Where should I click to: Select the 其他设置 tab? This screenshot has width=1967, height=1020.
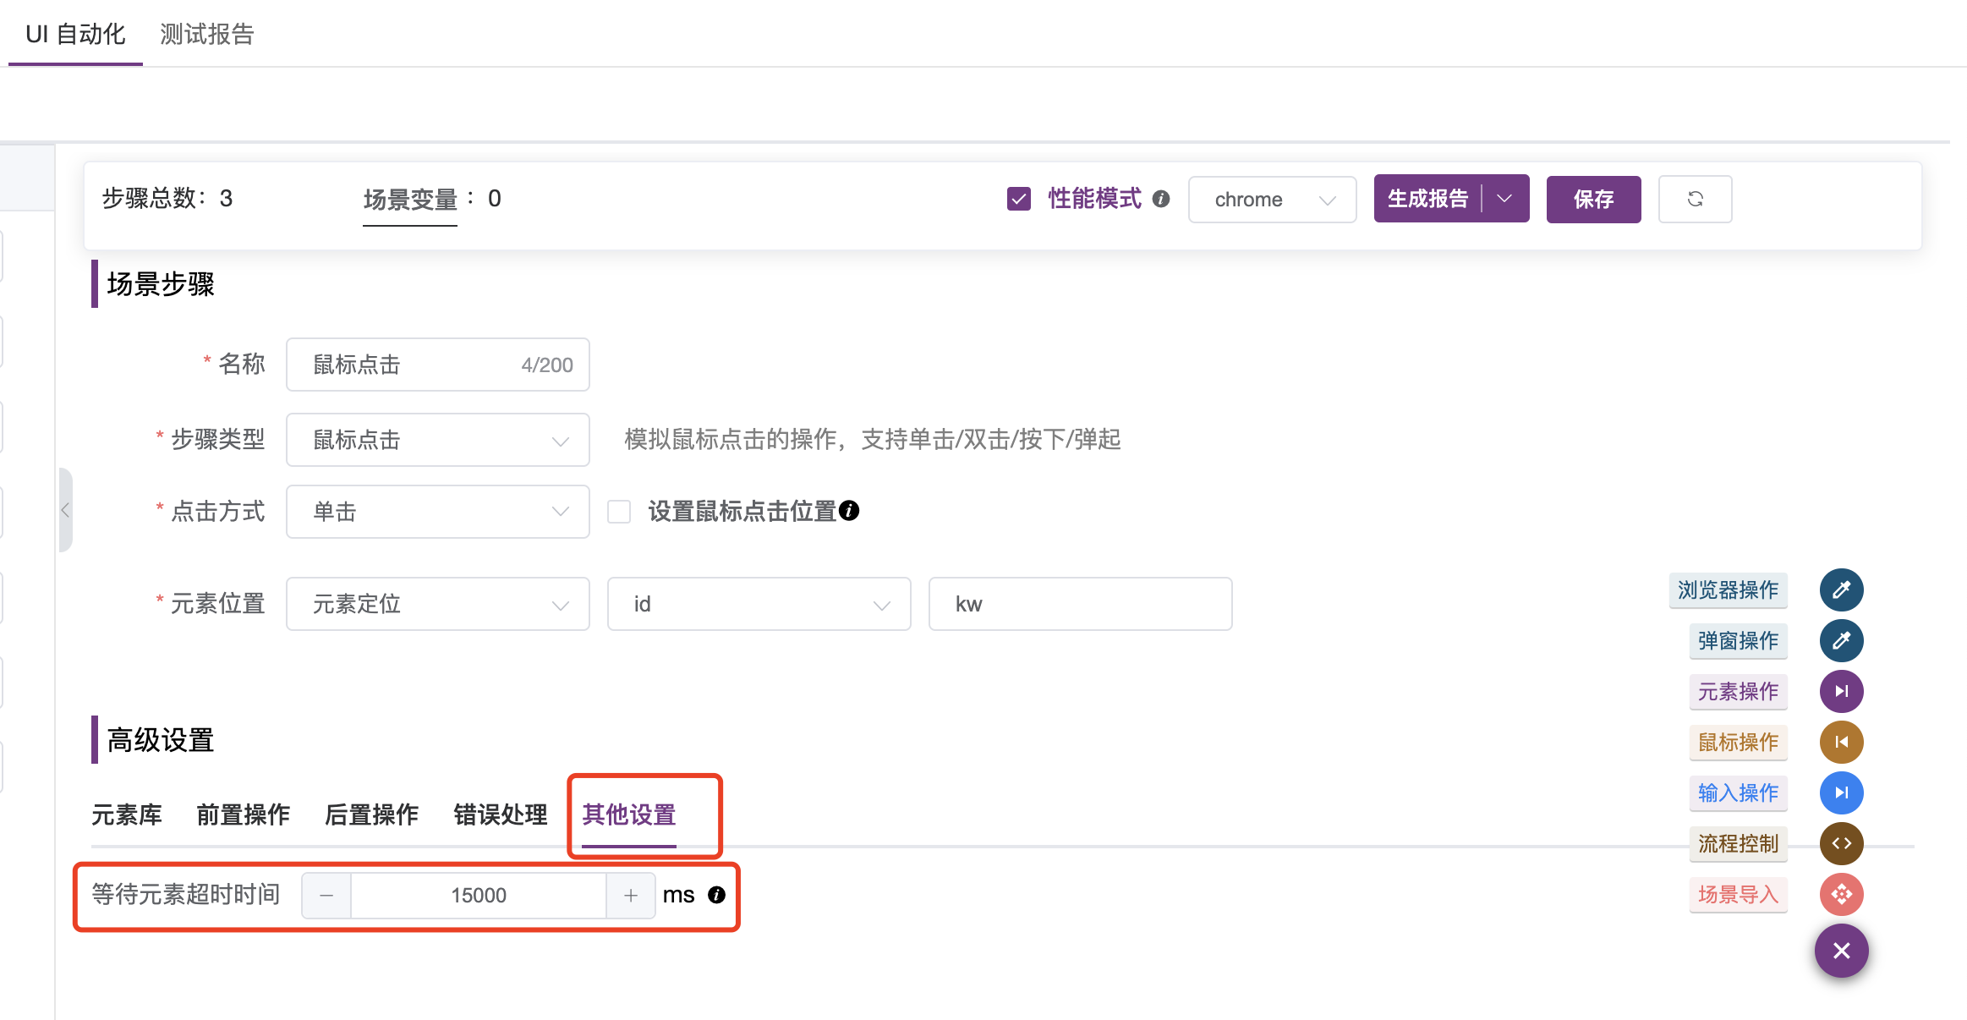(629, 814)
